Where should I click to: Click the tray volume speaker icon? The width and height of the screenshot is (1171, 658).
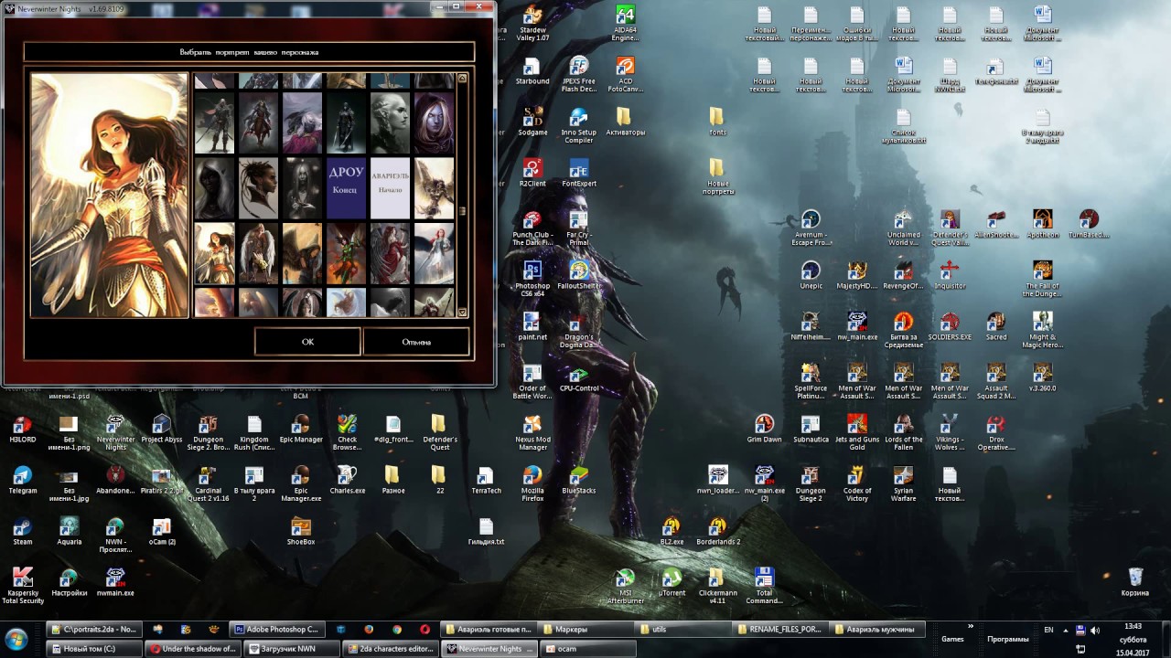[1095, 630]
